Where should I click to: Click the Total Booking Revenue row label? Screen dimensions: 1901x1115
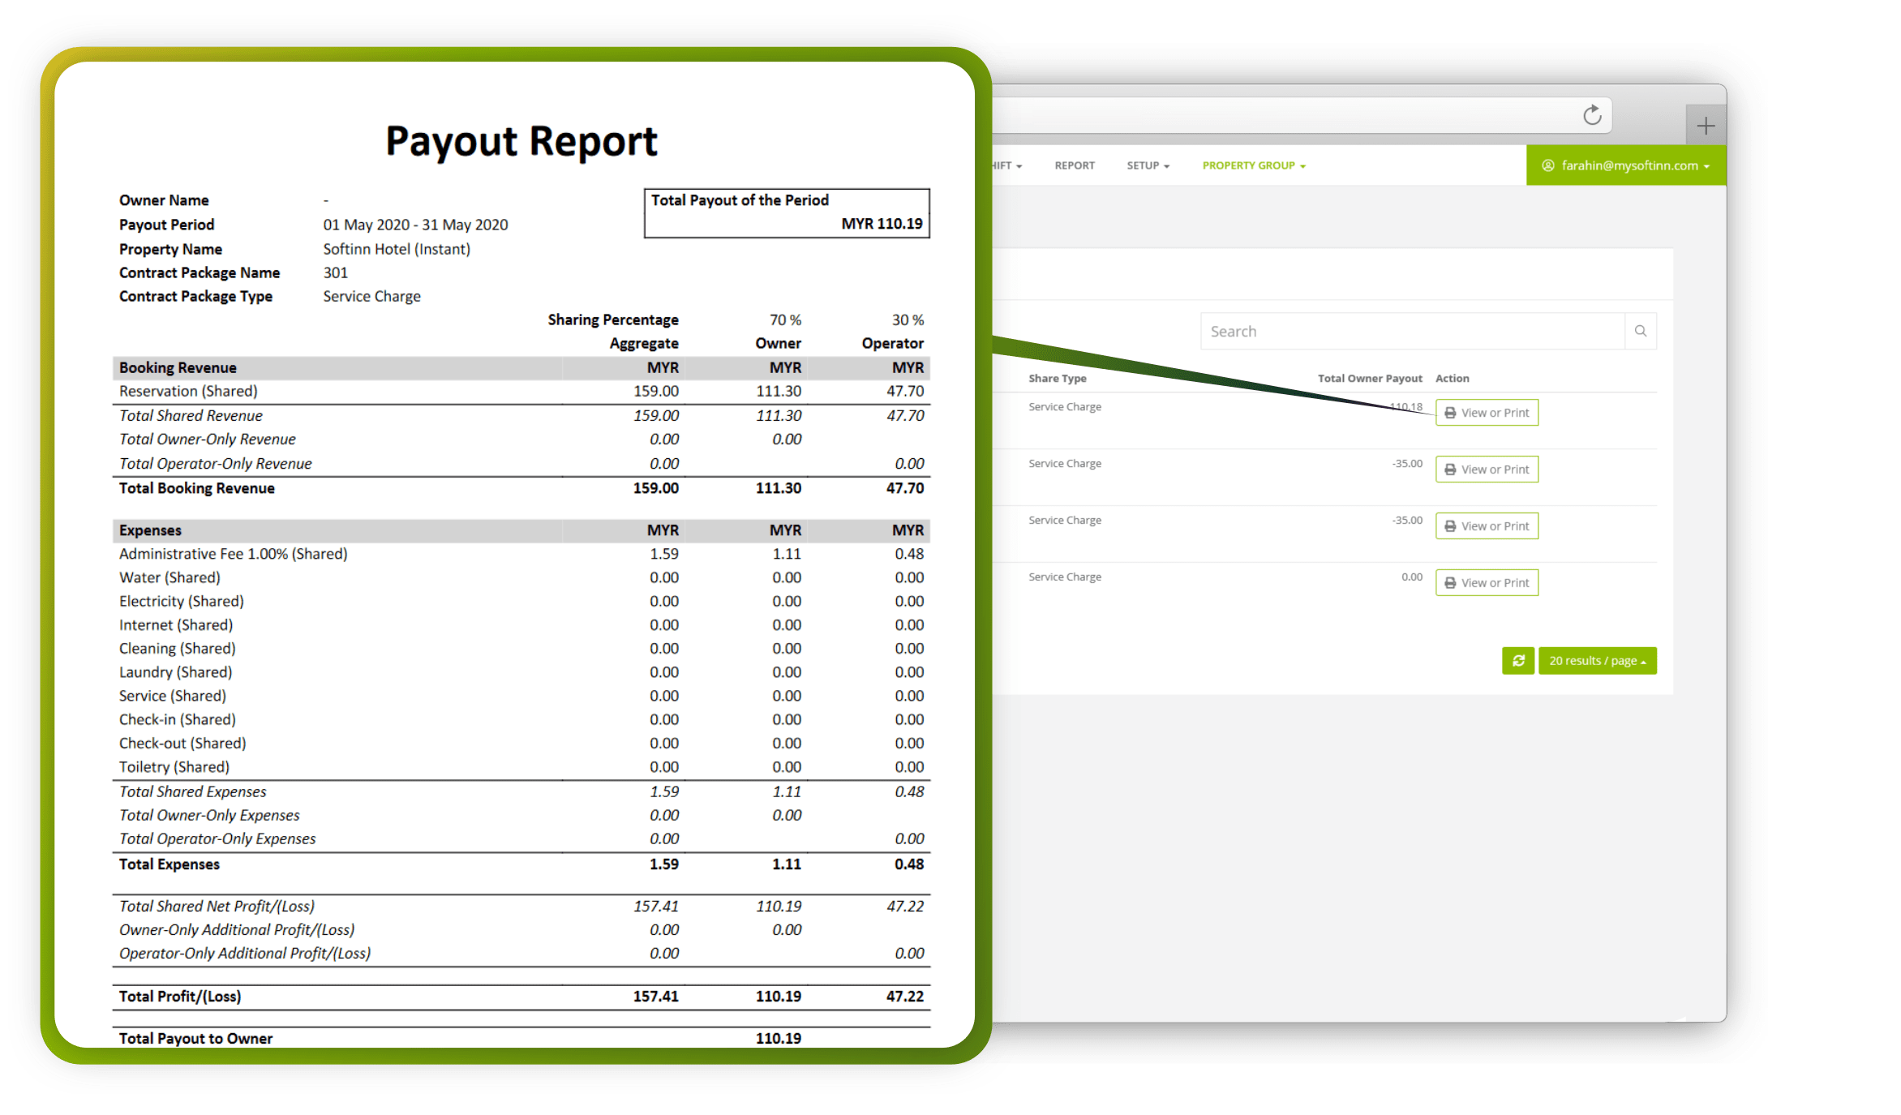tap(197, 488)
